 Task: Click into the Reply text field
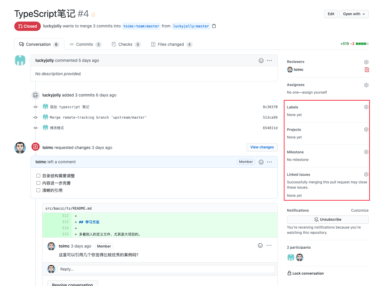[166, 269]
